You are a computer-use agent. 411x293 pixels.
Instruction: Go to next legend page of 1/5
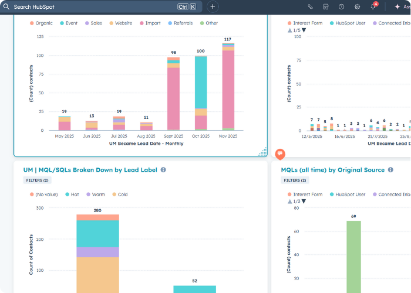pyautogui.click(x=304, y=30)
